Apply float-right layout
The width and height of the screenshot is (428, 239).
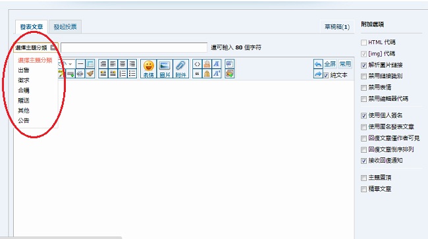(x=113, y=73)
